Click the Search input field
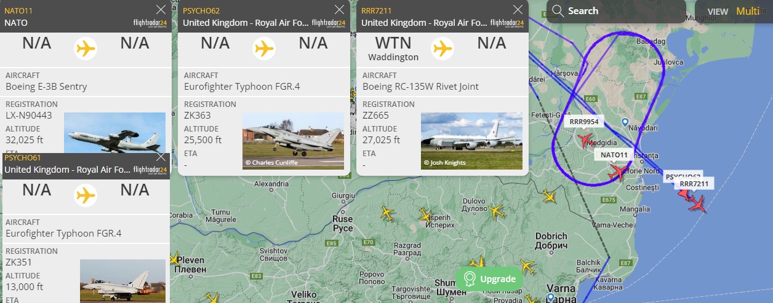The height and width of the screenshot is (303, 773). tap(616, 11)
